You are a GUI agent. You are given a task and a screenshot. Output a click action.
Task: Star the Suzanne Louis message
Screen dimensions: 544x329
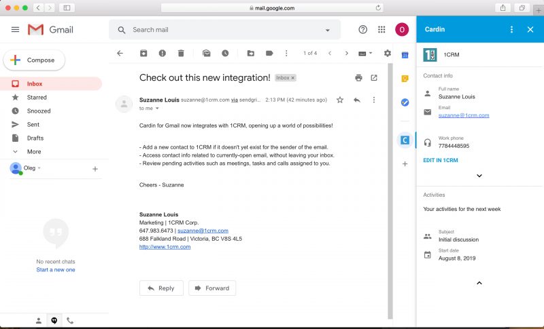click(x=340, y=100)
